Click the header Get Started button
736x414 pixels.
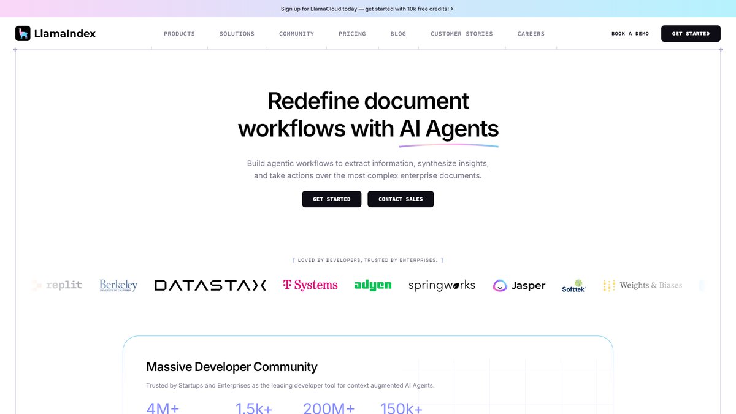(691, 34)
